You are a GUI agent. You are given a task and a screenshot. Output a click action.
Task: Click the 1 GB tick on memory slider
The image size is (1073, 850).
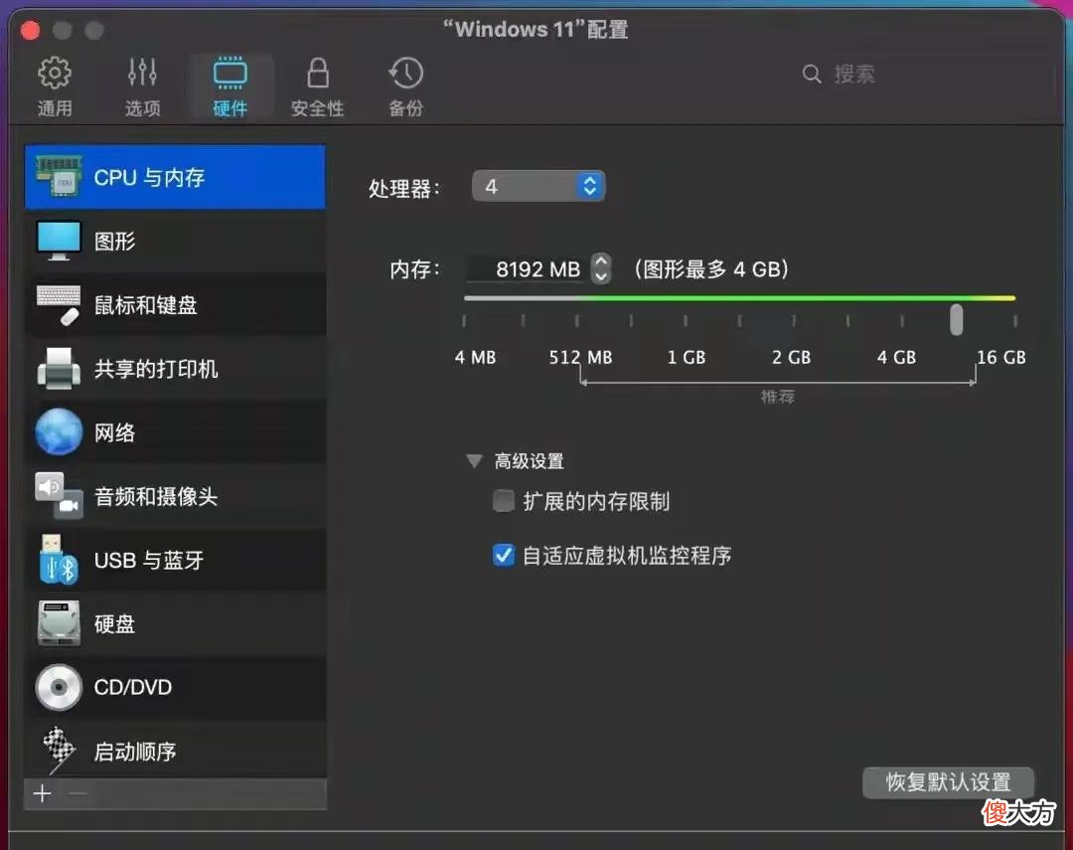coord(685,320)
